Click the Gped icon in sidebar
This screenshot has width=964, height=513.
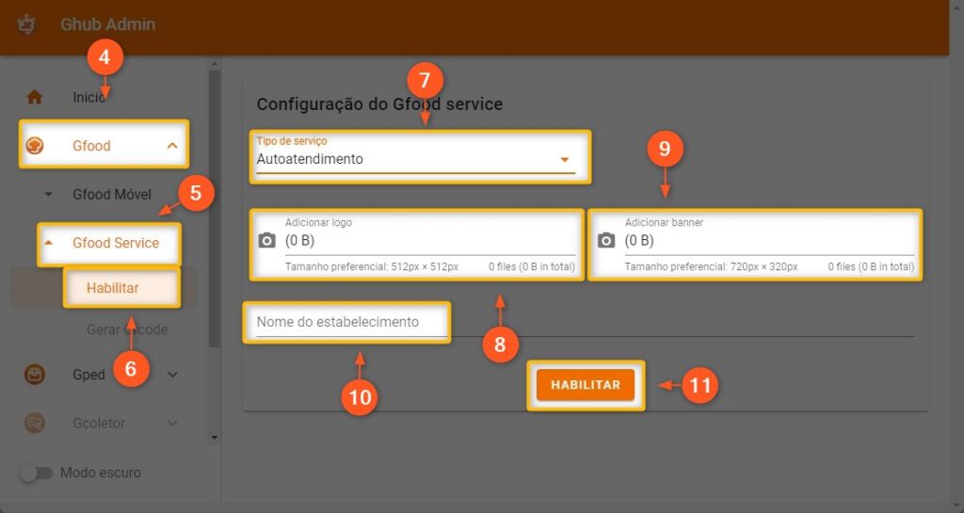click(x=35, y=375)
